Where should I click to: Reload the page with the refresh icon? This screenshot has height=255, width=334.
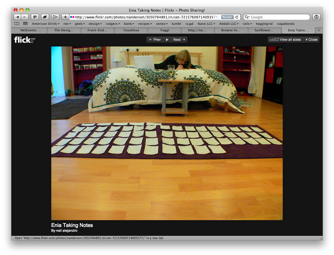point(237,17)
